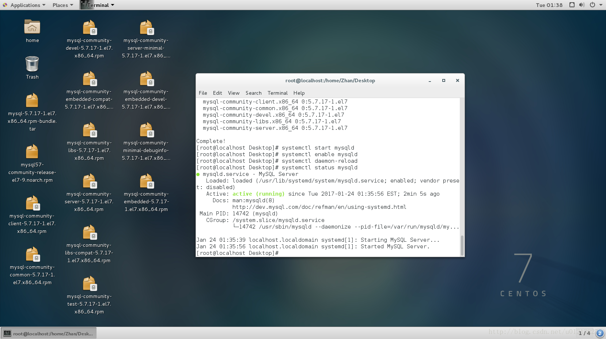Click the power icon in top bar
The height and width of the screenshot is (339, 606).
tap(592, 5)
